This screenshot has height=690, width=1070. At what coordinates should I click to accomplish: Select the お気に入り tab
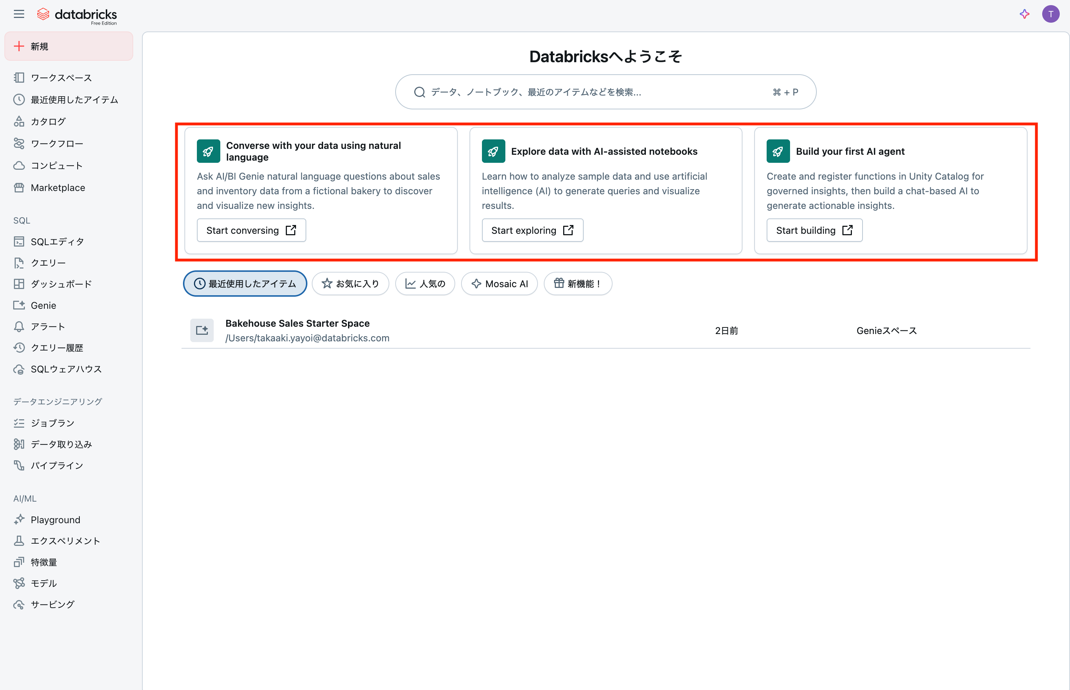click(351, 284)
